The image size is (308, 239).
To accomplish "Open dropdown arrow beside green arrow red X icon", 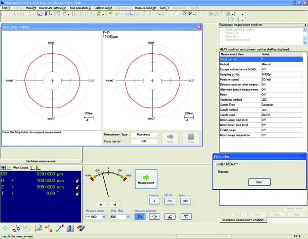I will (103, 14).
